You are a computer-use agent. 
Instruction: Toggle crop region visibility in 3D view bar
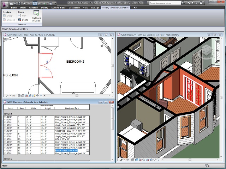point(151,159)
